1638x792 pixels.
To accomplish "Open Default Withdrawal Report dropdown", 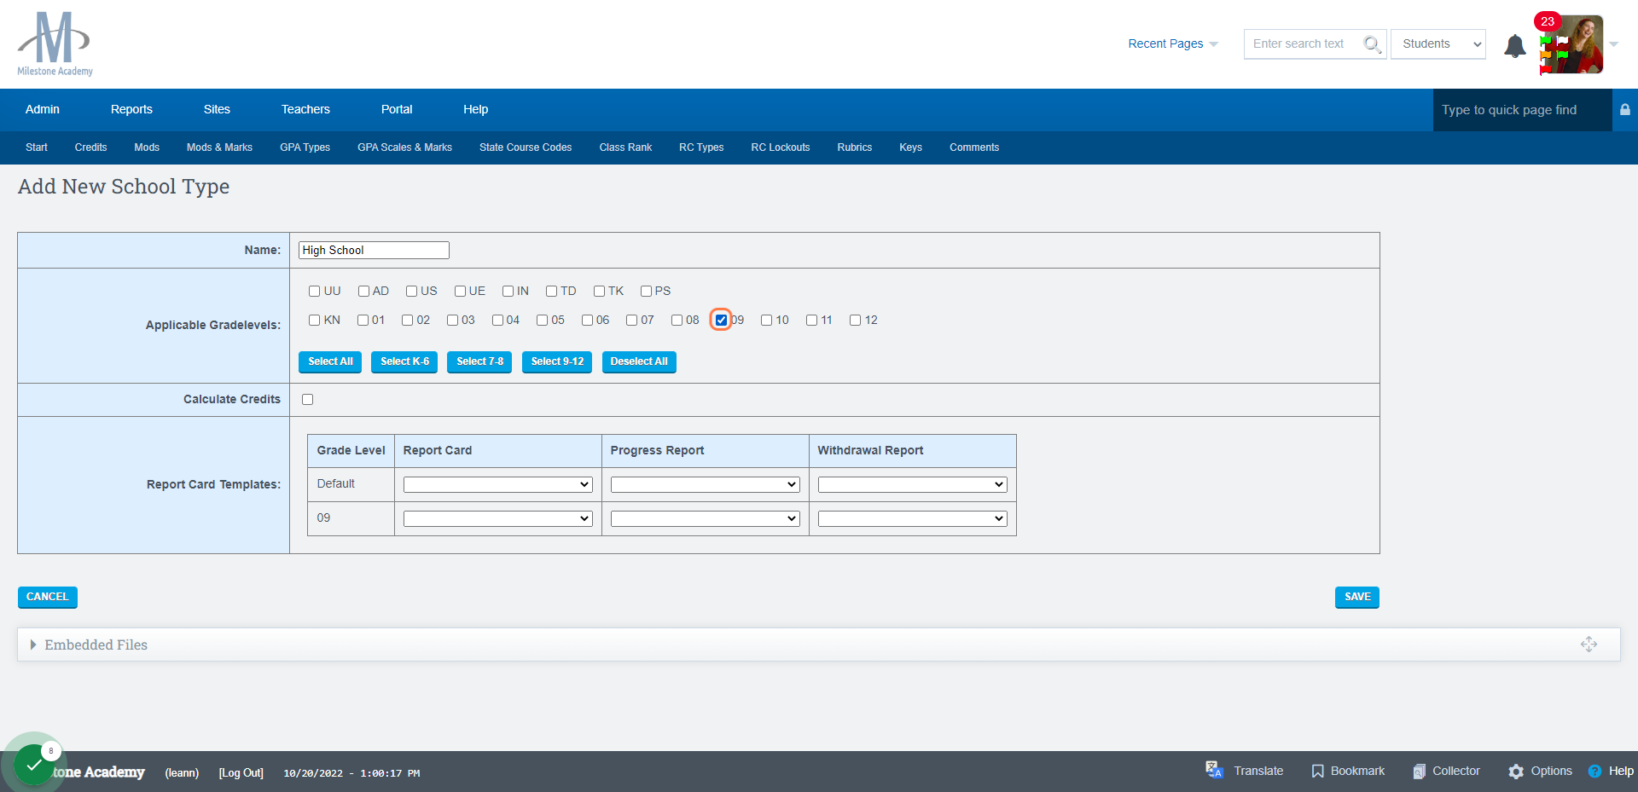I will (913, 484).
